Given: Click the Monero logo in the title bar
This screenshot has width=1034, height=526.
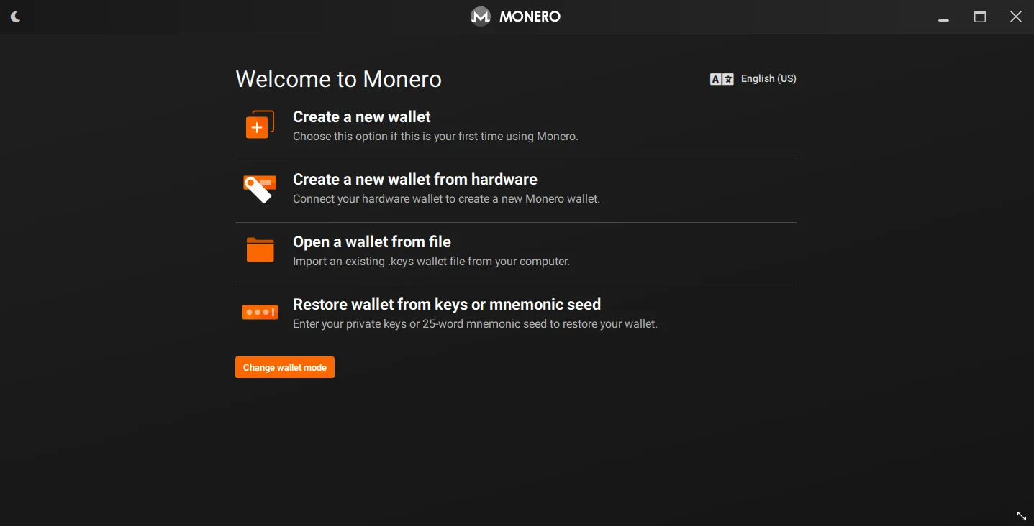Looking at the screenshot, I should click(481, 16).
